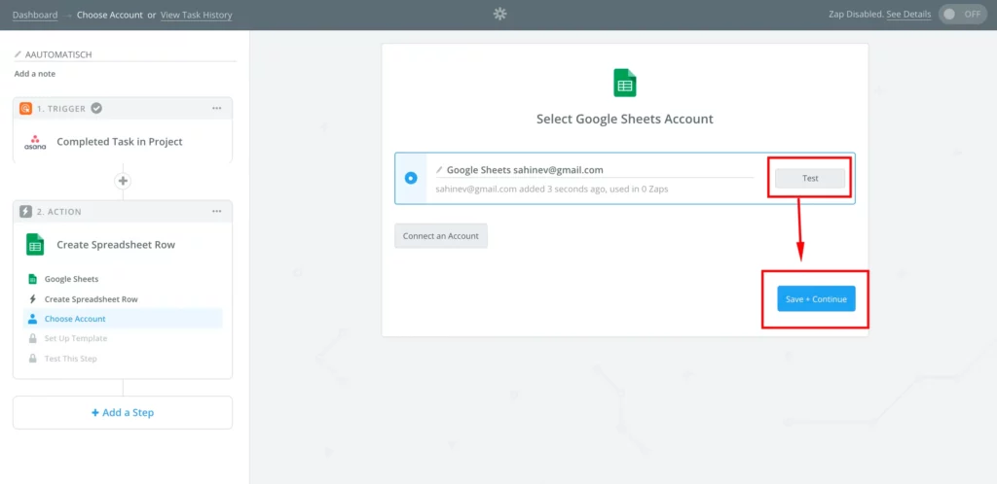The width and height of the screenshot is (997, 484).
Task: Click bolt icon next to Create Spreadsheet Row substep
Action: tap(32, 298)
